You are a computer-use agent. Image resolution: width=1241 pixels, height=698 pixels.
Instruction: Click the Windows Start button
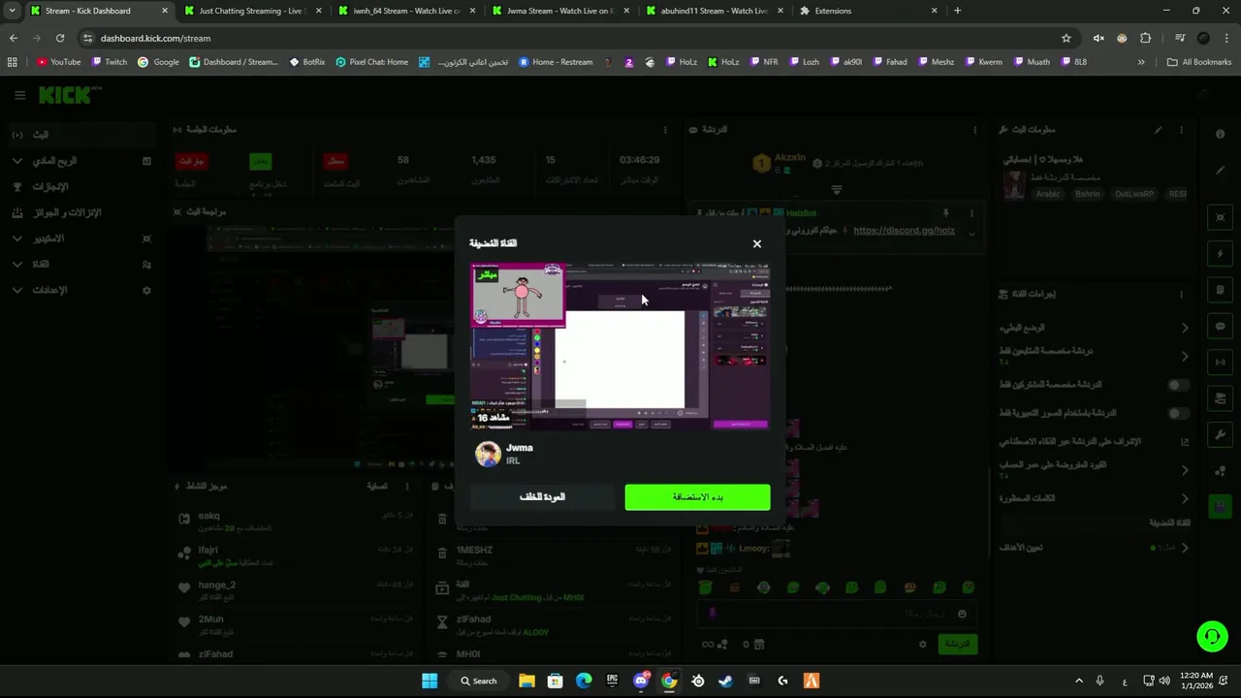[430, 681]
